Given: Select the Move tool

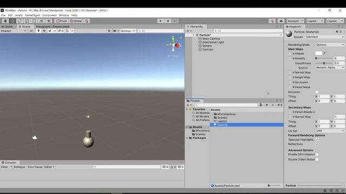Looking at the screenshot, I should click(12, 21).
